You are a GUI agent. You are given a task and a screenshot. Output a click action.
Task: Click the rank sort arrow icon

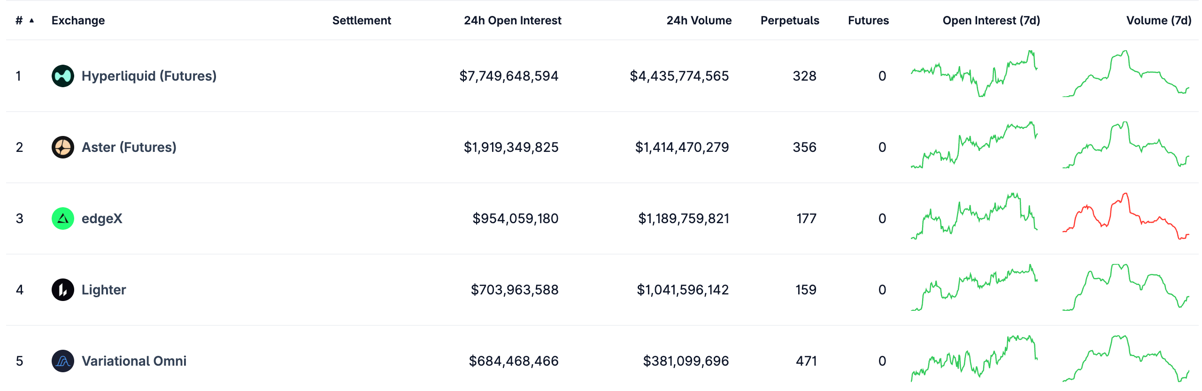[31, 21]
